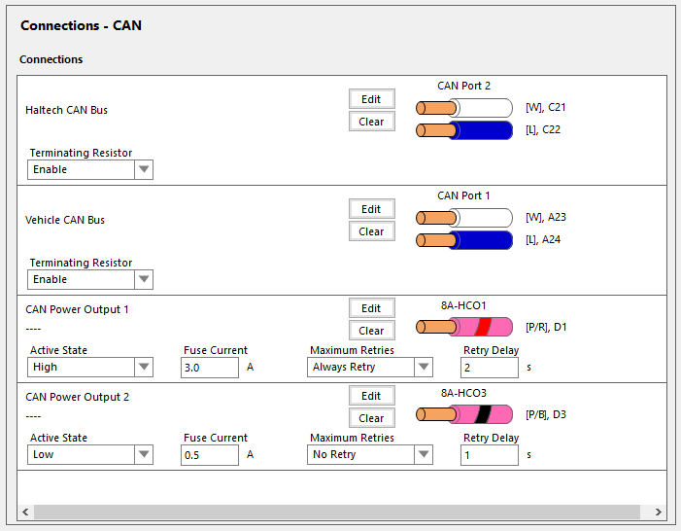
Task: Click the CAN Power Output 1 label
Action: tap(78, 309)
